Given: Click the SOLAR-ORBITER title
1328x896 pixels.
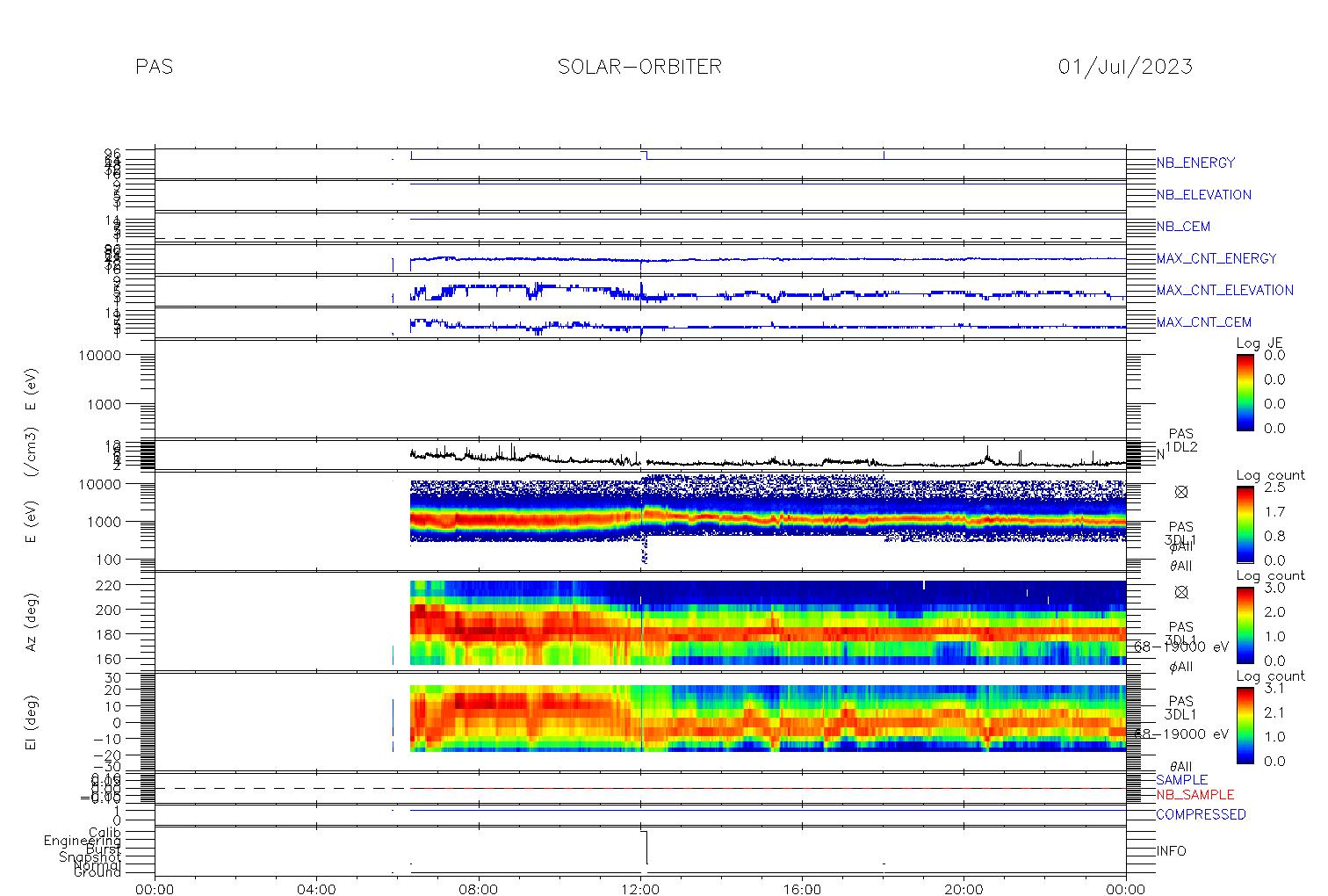Looking at the screenshot, I should coord(639,67).
